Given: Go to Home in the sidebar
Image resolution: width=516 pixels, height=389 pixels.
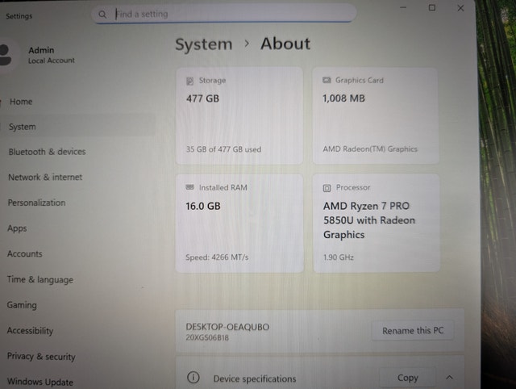Looking at the screenshot, I should point(21,102).
